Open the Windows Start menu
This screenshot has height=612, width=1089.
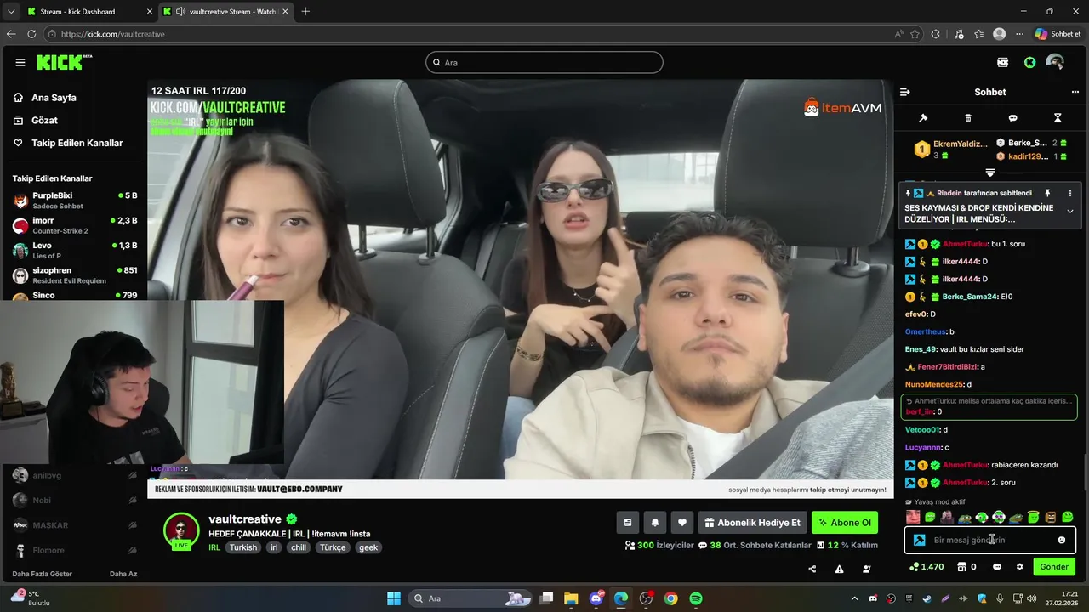coord(394,598)
